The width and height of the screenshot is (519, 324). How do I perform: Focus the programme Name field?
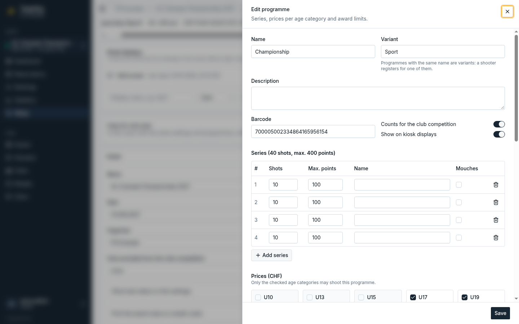(313, 51)
